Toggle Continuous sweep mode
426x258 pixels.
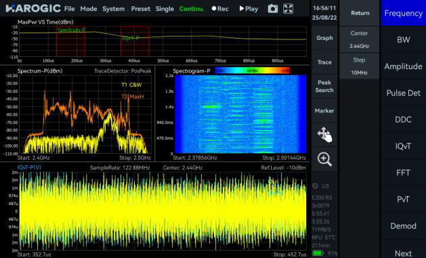click(192, 9)
